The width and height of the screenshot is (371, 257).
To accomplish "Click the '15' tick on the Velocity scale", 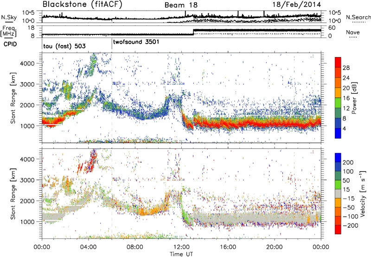I will (x=346, y=190).
